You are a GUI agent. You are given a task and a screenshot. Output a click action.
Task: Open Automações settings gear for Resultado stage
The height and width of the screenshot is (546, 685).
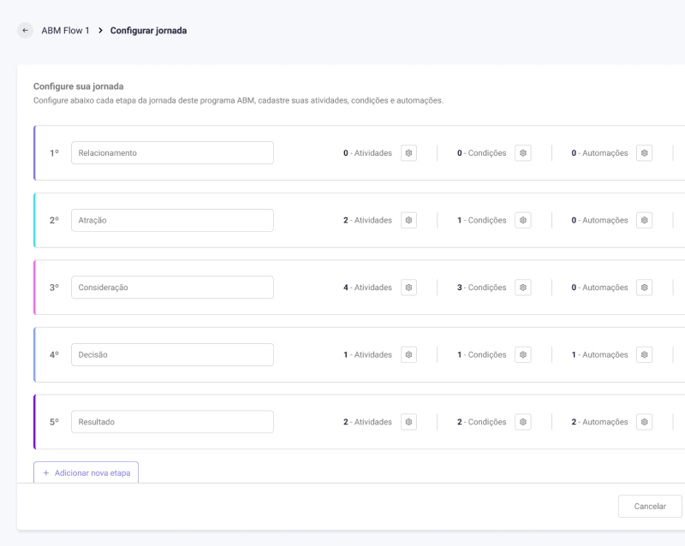(x=644, y=422)
